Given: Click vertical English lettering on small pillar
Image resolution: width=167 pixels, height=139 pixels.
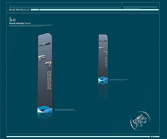Looking at the screenshot, I should coord(106,62).
